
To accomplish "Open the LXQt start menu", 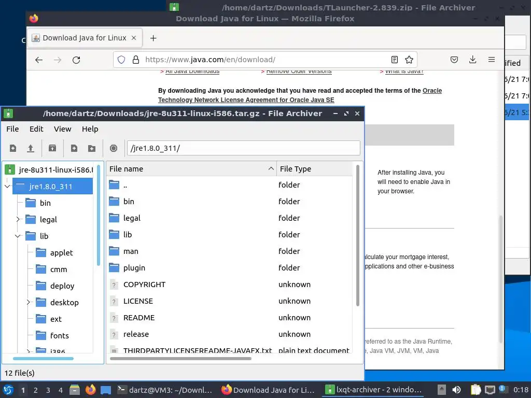I will [x=8, y=390].
